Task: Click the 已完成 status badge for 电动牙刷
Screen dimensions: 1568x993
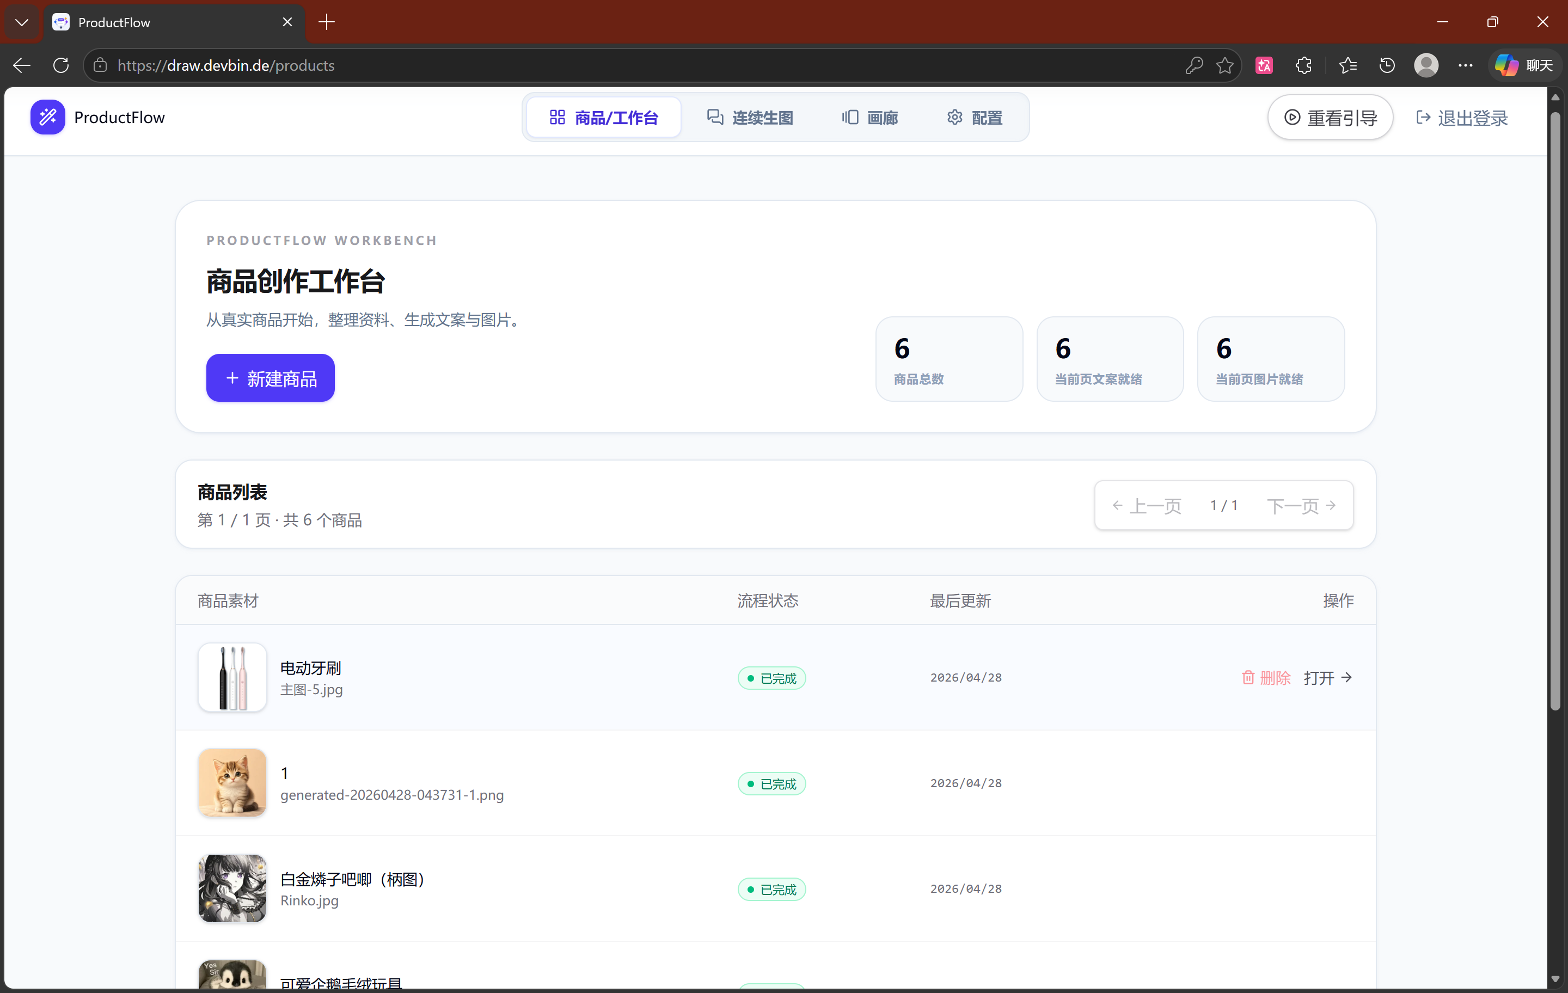Action: pyautogui.click(x=771, y=678)
